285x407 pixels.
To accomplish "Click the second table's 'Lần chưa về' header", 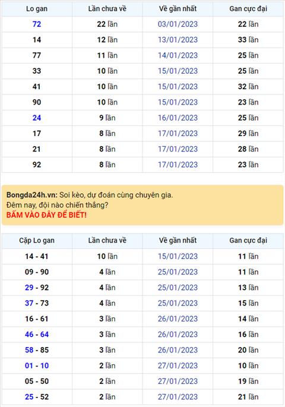I will (x=107, y=241).
